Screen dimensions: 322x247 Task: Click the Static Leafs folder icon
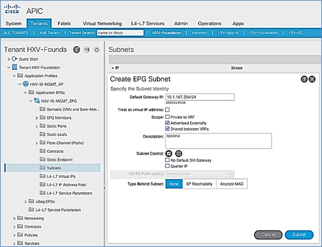[x=43, y=134]
